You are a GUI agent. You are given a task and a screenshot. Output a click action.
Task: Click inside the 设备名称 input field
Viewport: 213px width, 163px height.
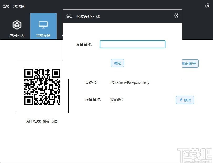coord(133,44)
